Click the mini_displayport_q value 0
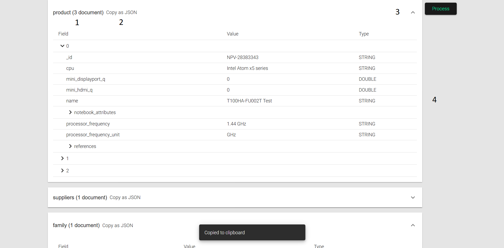 click(x=228, y=79)
